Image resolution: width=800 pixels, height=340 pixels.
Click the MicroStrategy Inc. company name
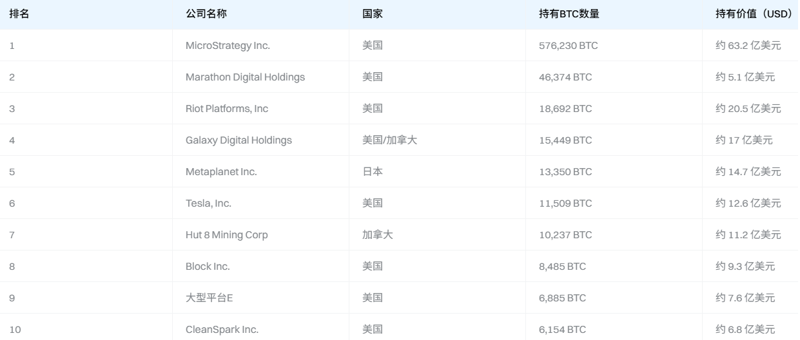(228, 46)
